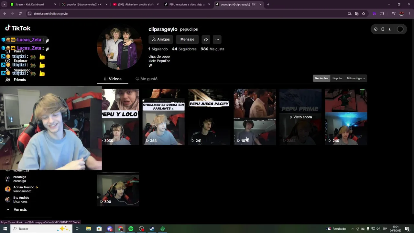Open Task View in the taskbar
The image size is (414, 233).
click(78, 229)
